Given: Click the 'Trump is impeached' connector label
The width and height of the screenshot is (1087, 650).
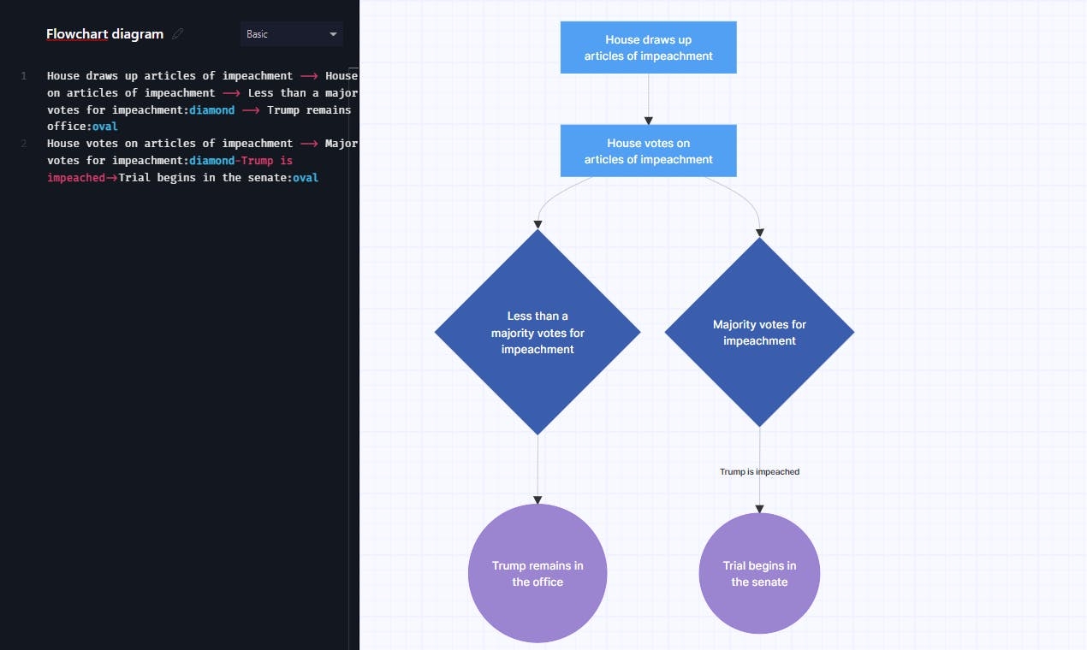Looking at the screenshot, I should [759, 471].
